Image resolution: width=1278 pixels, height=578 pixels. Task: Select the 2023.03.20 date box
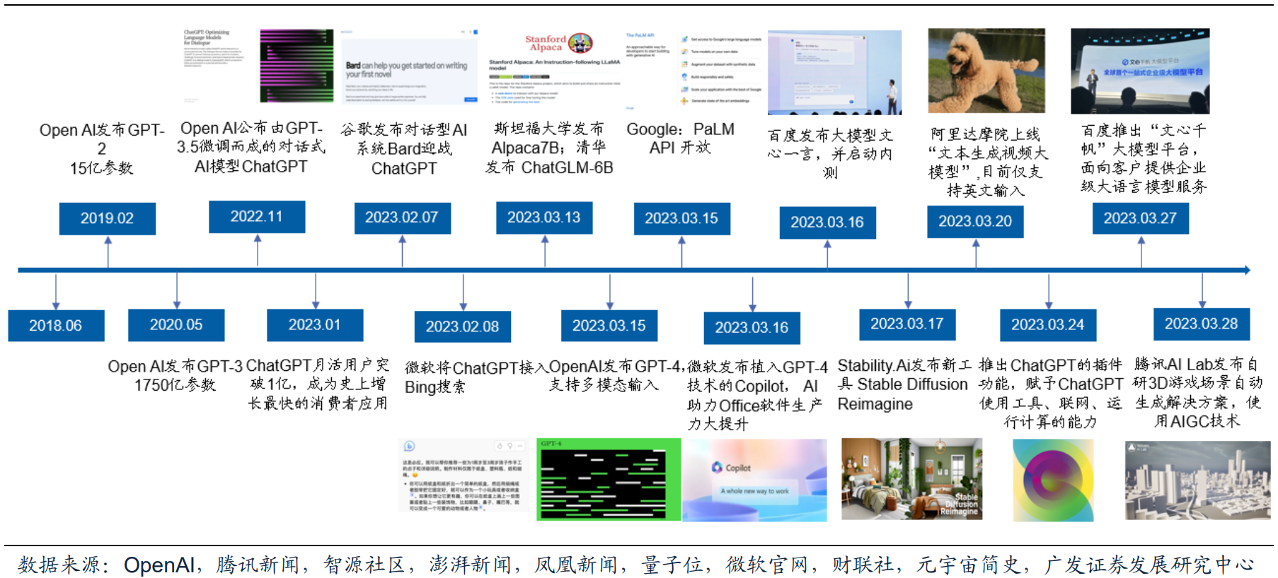coord(975,221)
